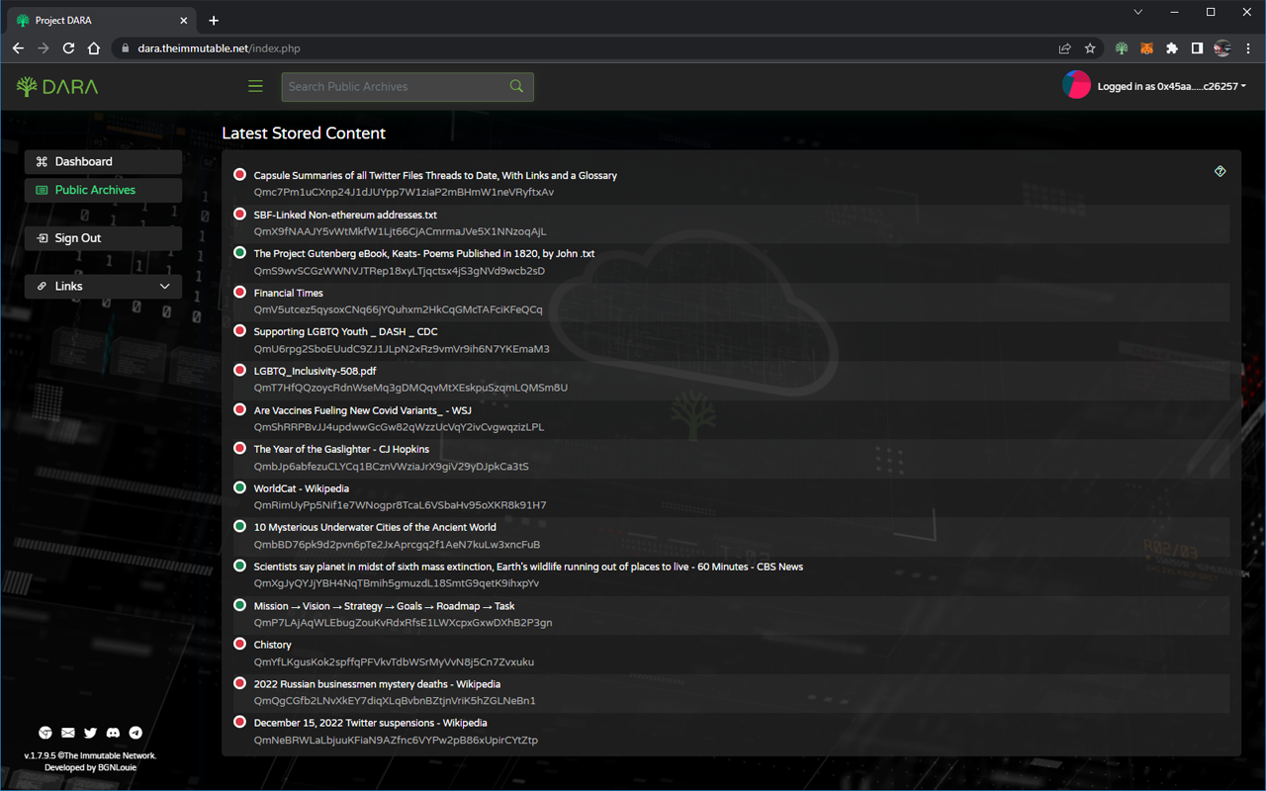1266x791 pixels.
Task: Open The Project Gutenberg eBook, Keats Poems entry
Action: pos(424,254)
